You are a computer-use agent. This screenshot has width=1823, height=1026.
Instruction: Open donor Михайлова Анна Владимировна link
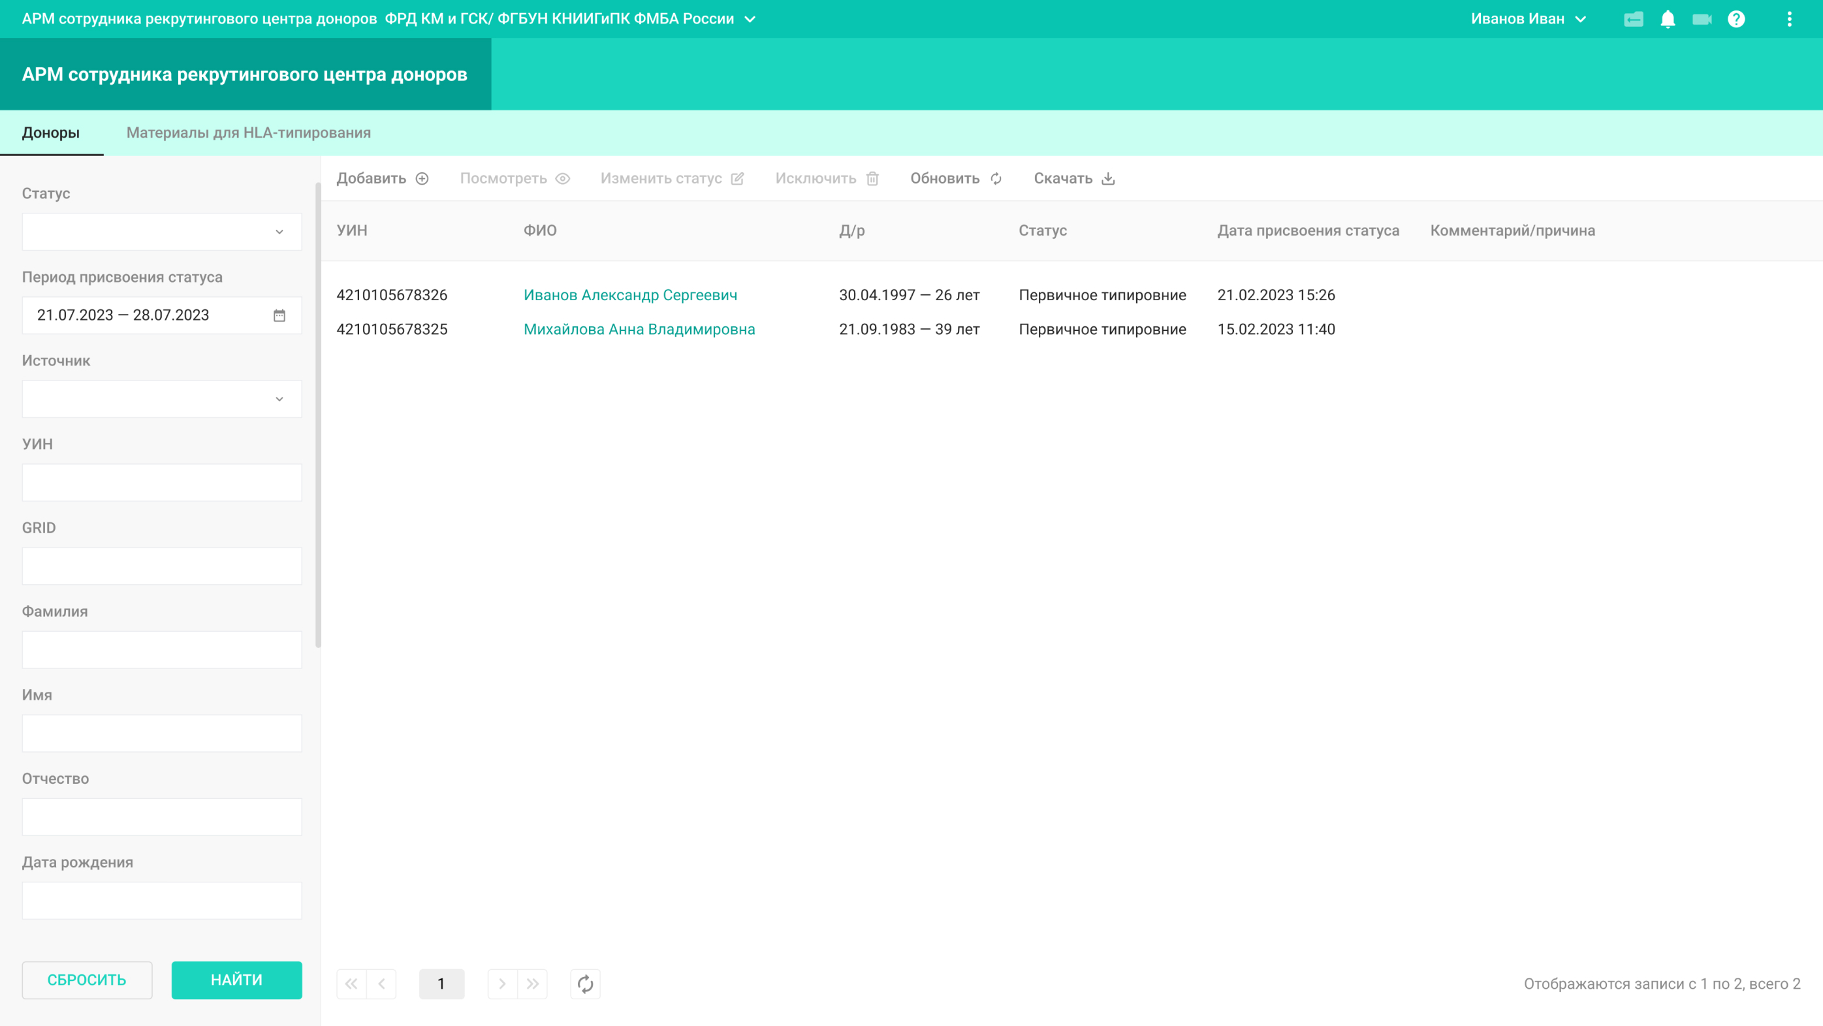(x=639, y=329)
